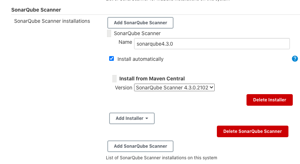
Task: Expand the Add Installer dropdown button
Action: (132, 118)
